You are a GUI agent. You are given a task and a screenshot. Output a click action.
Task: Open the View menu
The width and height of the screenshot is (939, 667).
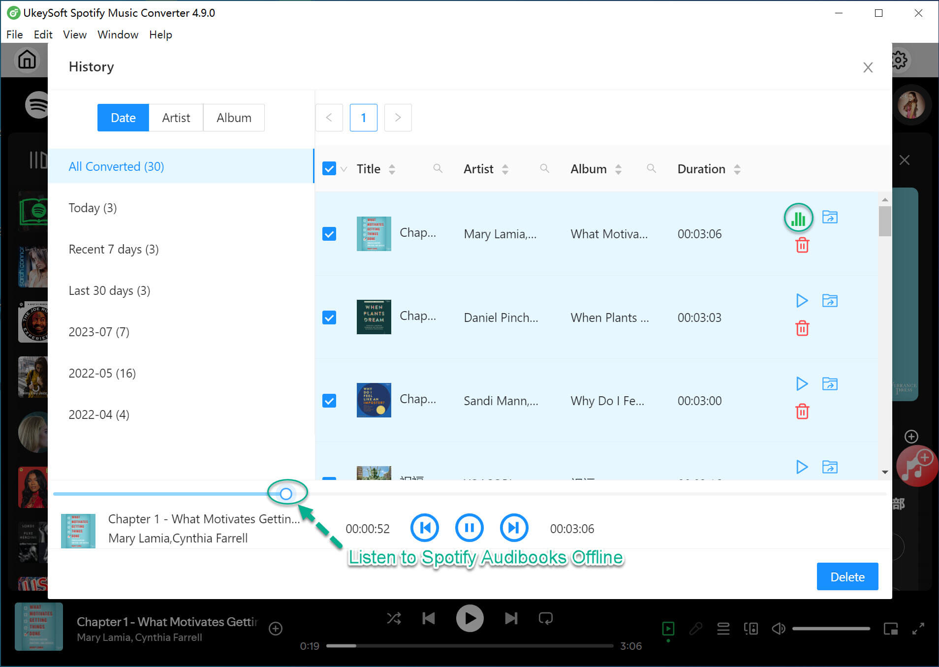[74, 34]
